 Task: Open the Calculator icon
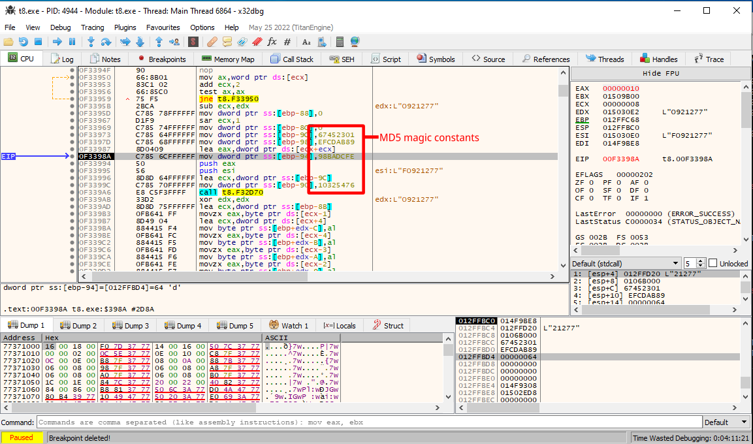(x=340, y=42)
